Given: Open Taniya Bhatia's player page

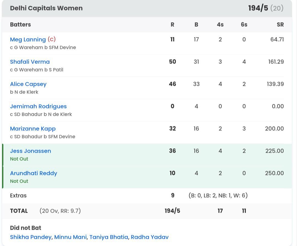Looking at the screenshot, I should click(109, 237).
